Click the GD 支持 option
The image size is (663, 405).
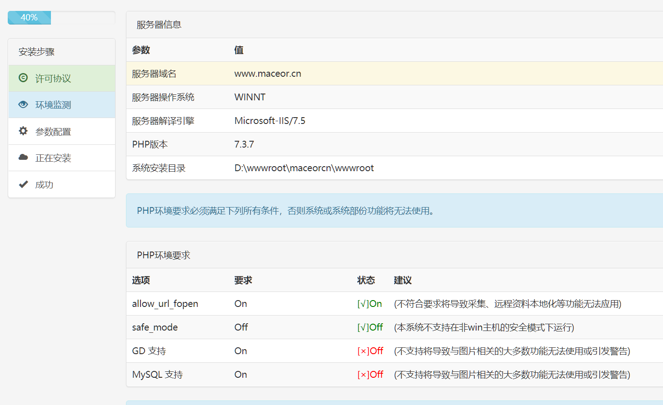click(x=149, y=351)
